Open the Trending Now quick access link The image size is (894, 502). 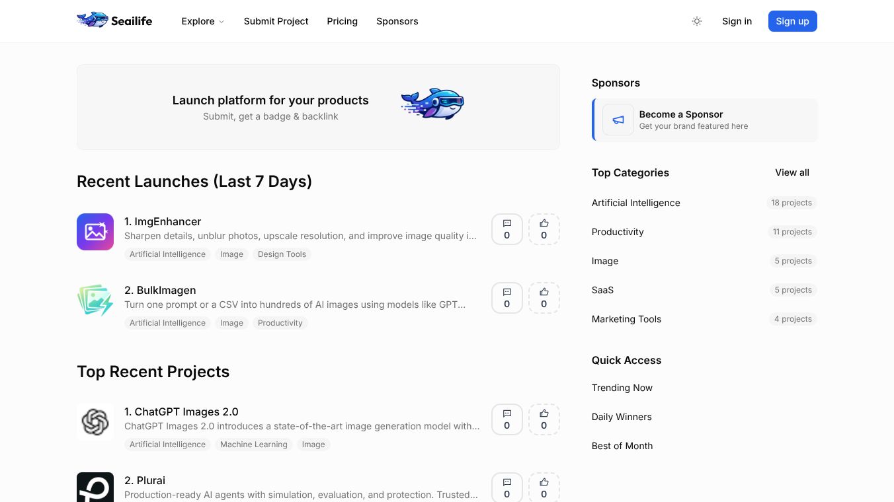pyautogui.click(x=622, y=388)
